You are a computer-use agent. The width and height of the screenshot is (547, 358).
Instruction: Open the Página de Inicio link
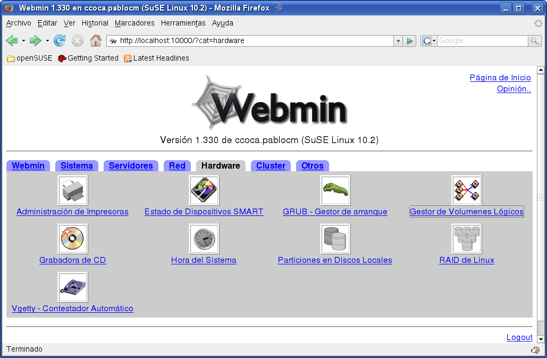tap(500, 77)
